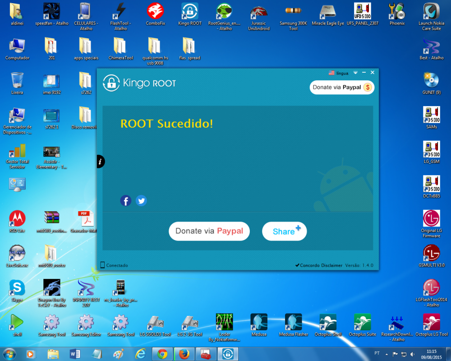
Task: Select the RSD Lite Motorola icon
Action: coord(17,222)
